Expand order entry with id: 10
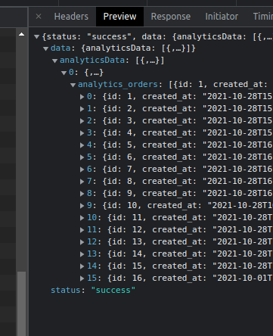Screen dimensions: 273x336 [x=82, y=206]
